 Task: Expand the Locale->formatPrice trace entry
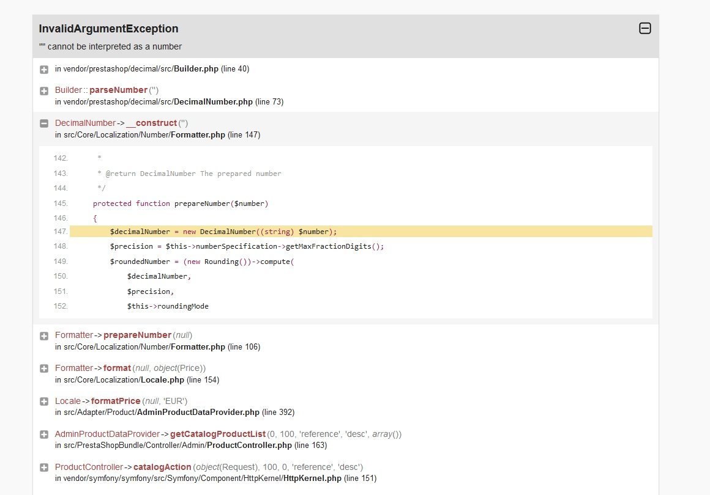click(x=44, y=402)
